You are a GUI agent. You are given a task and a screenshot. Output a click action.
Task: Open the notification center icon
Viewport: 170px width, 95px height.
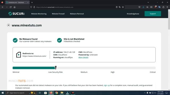point(167,93)
